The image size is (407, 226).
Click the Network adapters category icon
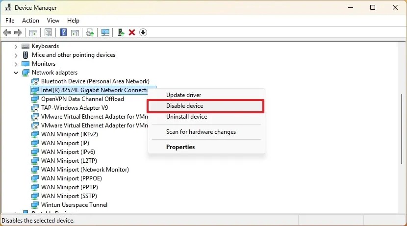point(25,73)
